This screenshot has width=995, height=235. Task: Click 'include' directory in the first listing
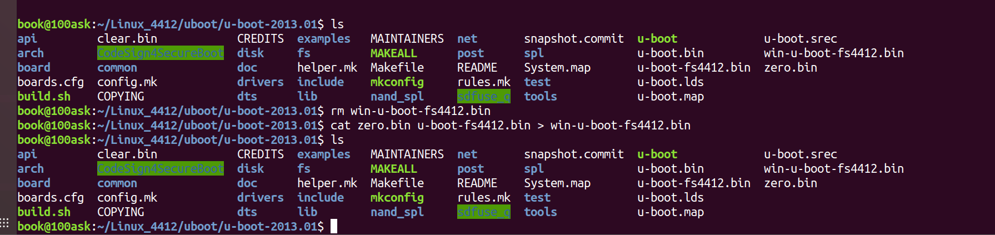tap(321, 82)
